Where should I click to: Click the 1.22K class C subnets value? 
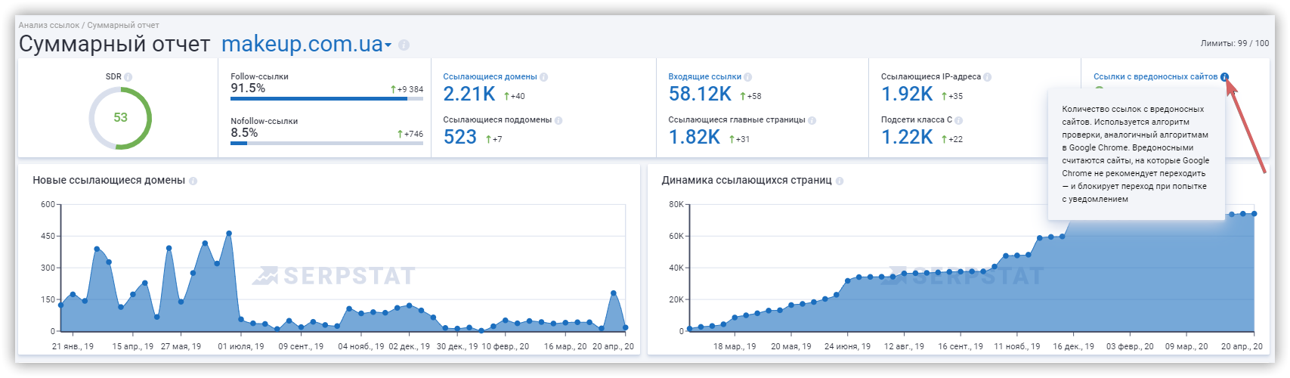907,138
